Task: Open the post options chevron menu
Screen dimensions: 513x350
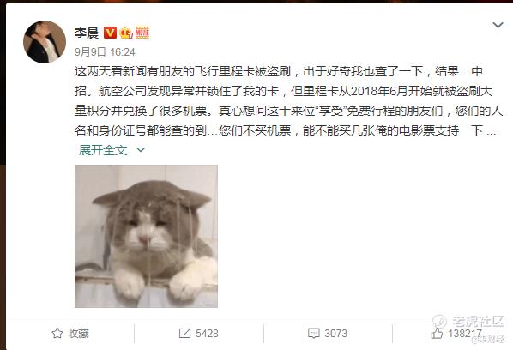Action: click(498, 25)
